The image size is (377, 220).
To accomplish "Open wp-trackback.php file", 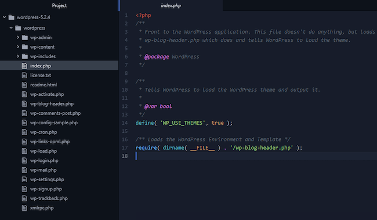I will [49, 199].
